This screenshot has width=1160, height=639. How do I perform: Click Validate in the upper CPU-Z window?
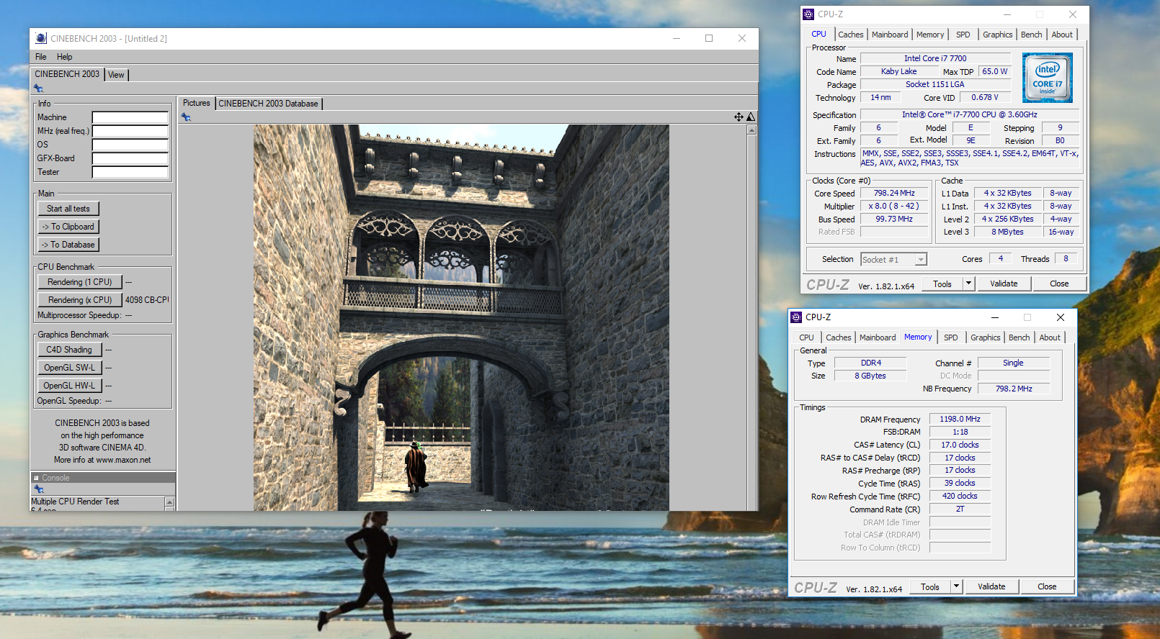tap(1004, 284)
